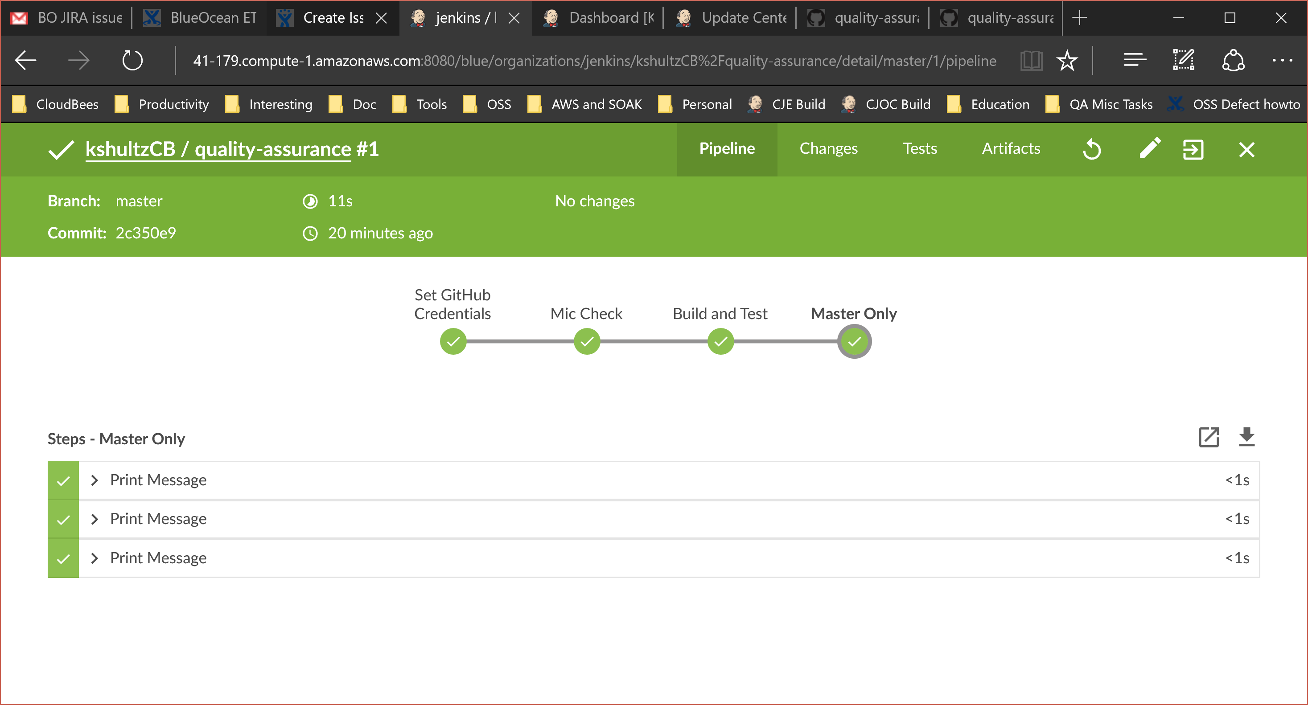This screenshot has height=705, width=1308.
Task: Click the kshultzCB / quality-assurance link
Action: pyautogui.click(x=218, y=150)
